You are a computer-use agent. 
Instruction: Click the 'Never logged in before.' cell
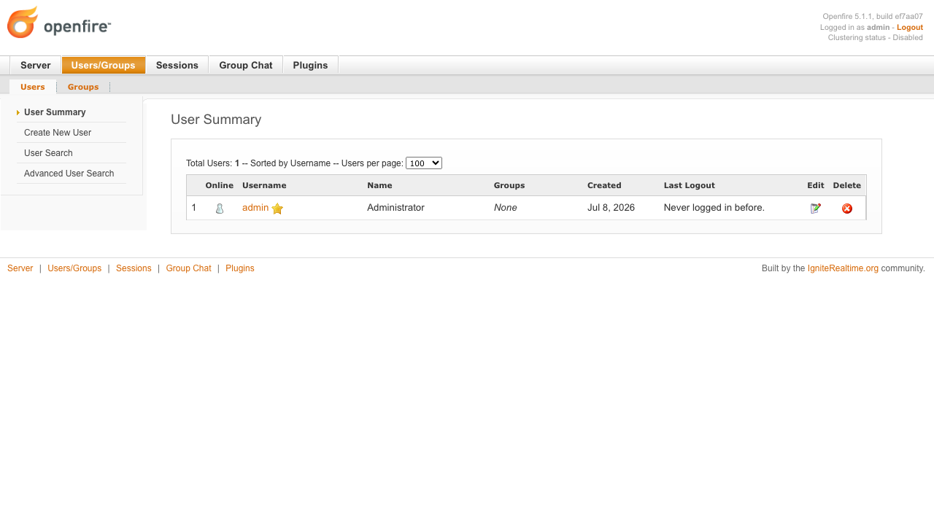click(714, 208)
